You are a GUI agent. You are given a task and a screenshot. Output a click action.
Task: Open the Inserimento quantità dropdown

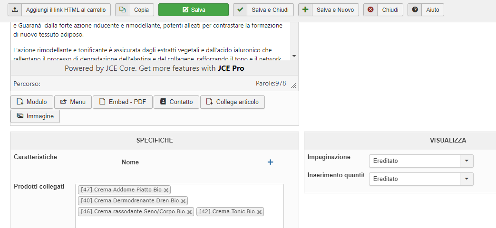click(x=421, y=179)
